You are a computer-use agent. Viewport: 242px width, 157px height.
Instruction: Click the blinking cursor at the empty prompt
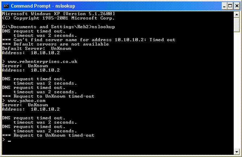pos(9,141)
